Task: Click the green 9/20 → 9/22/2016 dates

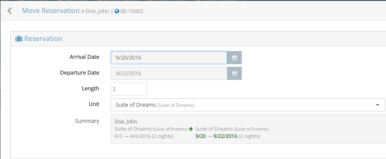Action: (216, 136)
